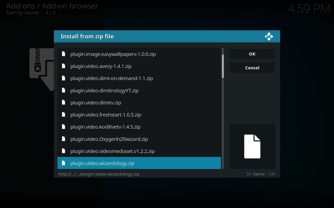Viewport: 334px width, 208px height.
Task: Click file icon beside plugin.video.videomediaset.v1.2.2.zip
Action: (64, 151)
